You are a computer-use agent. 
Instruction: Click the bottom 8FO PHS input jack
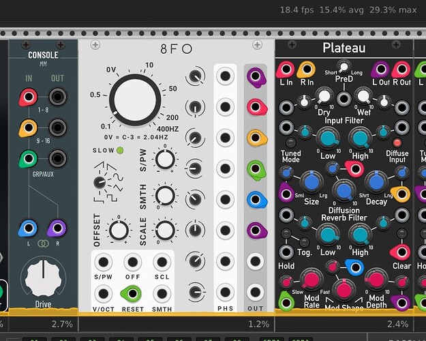tap(225, 293)
